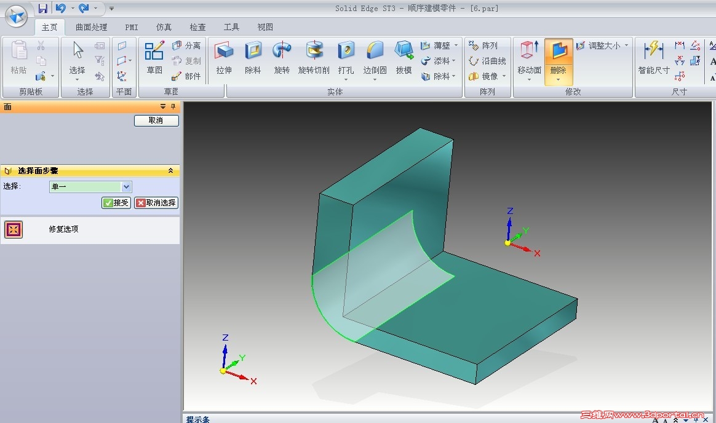
Task: Open the 镜像 dropdown arrow
Action: pyautogui.click(x=504, y=76)
